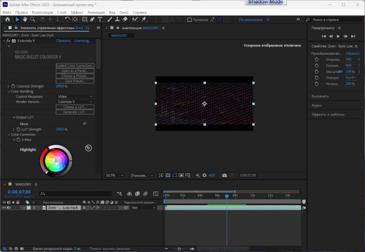Open the magnification 16,7% dropdown
Viewport: 365px width, 252px height.
[115, 175]
